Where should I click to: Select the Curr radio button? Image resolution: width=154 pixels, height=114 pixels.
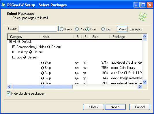87,29
